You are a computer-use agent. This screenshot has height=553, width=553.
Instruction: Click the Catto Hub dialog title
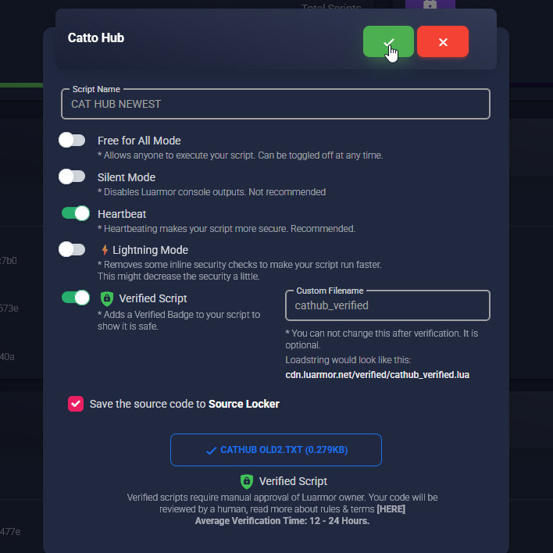pos(96,37)
